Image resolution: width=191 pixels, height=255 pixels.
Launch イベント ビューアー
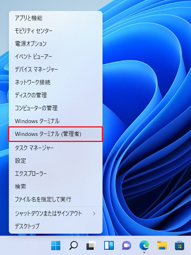click(x=55, y=56)
